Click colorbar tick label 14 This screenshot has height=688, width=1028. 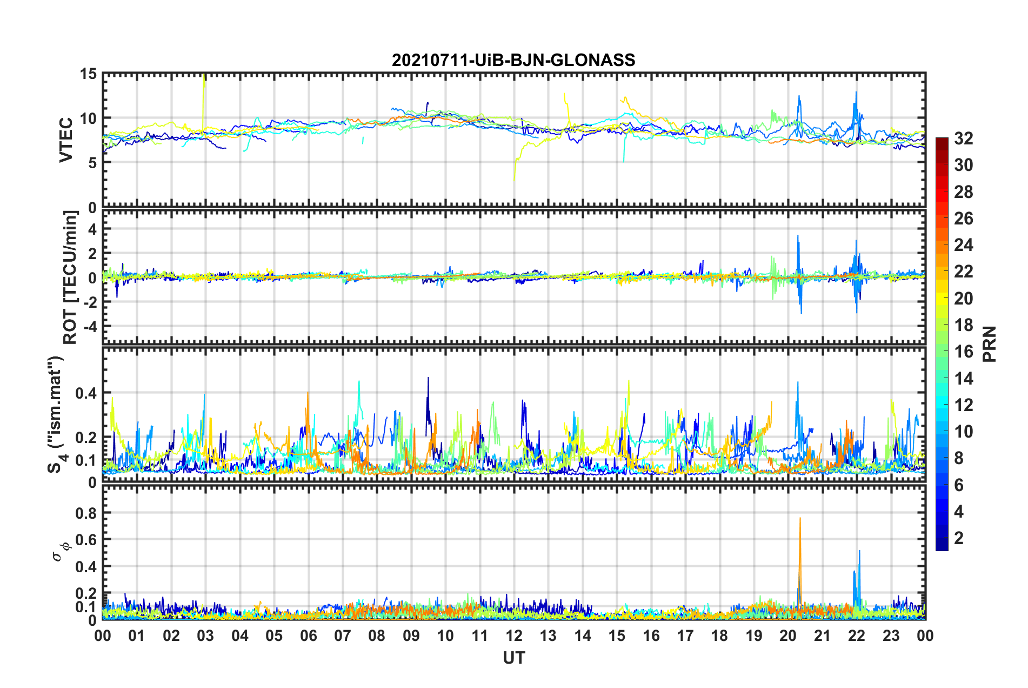(x=963, y=379)
